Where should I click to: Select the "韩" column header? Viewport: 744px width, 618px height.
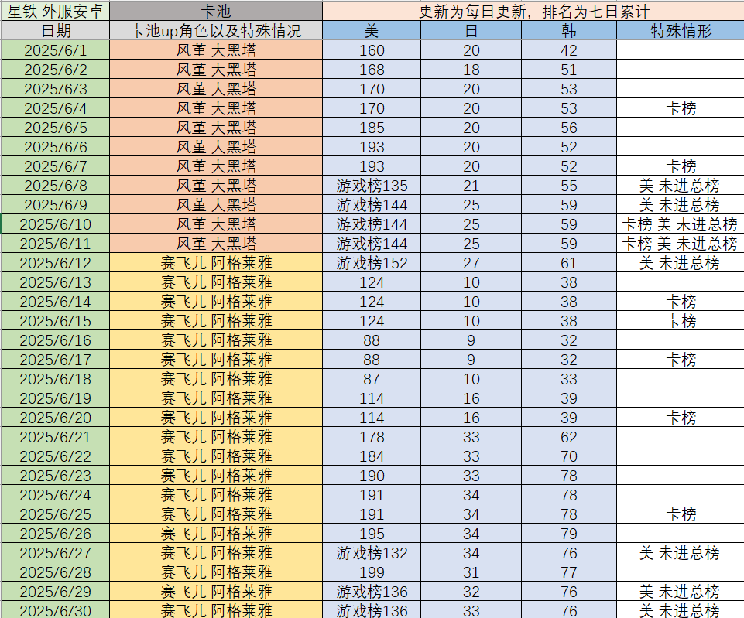[x=569, y=31]
